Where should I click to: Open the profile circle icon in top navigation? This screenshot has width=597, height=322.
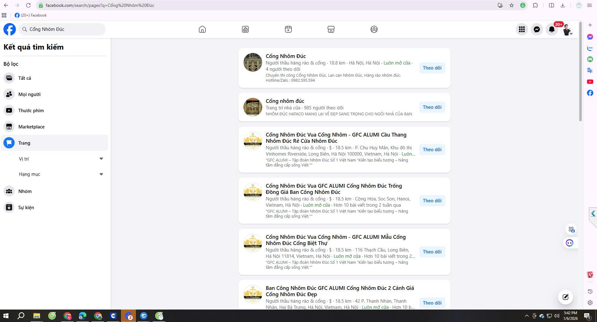(x=374, y=29)
